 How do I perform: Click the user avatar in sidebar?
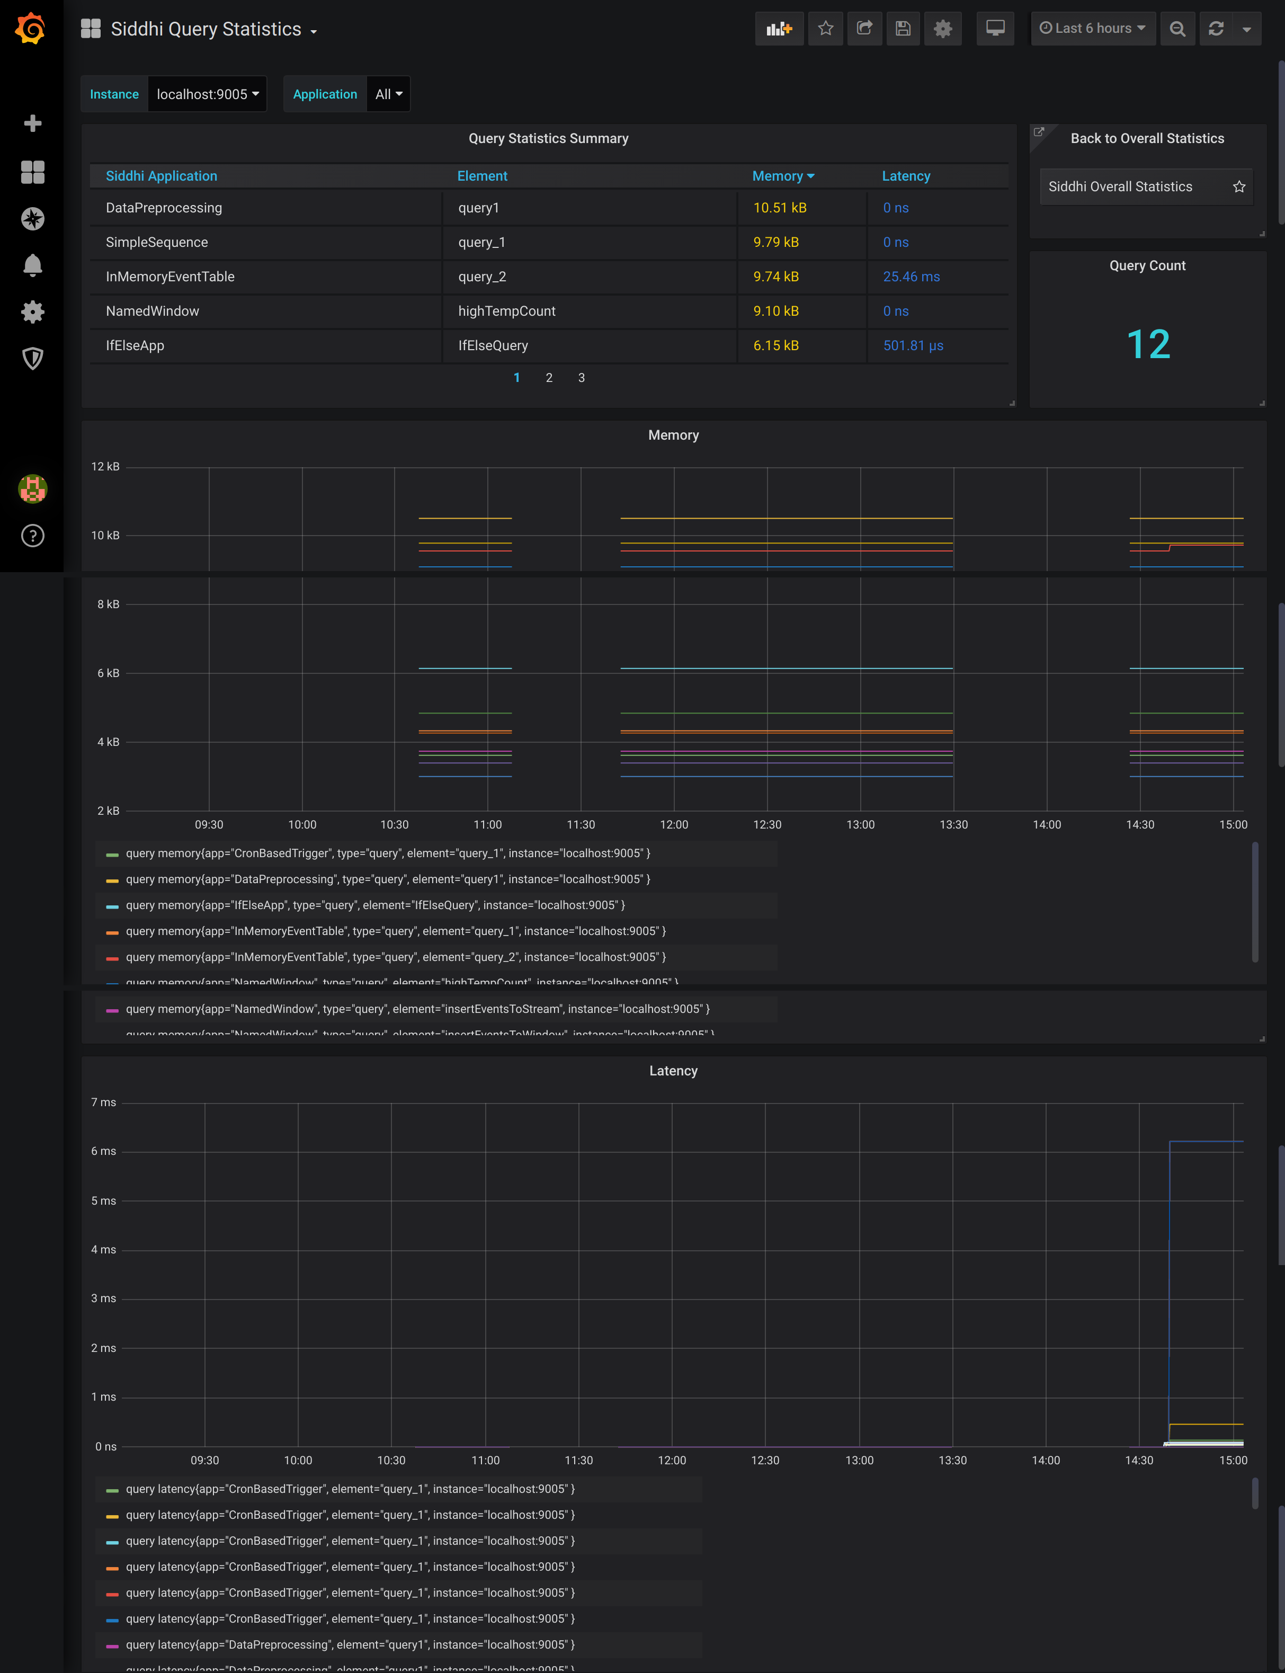32,488
